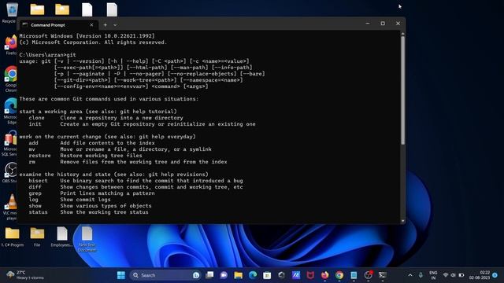
Task: Open File Explorer from the taskbar
Action: click(x=238, y=275)
